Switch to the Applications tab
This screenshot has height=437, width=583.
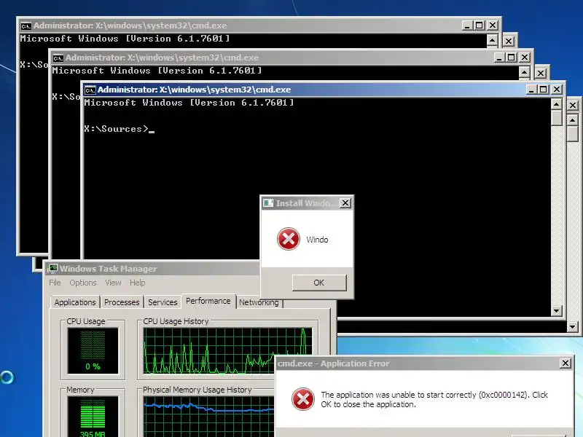point(75,302)
